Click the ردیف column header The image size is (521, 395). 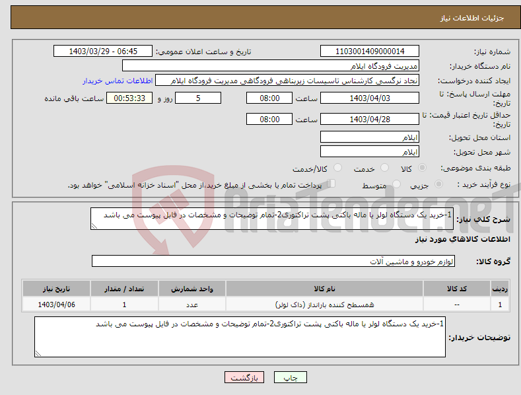click(500, 289)
